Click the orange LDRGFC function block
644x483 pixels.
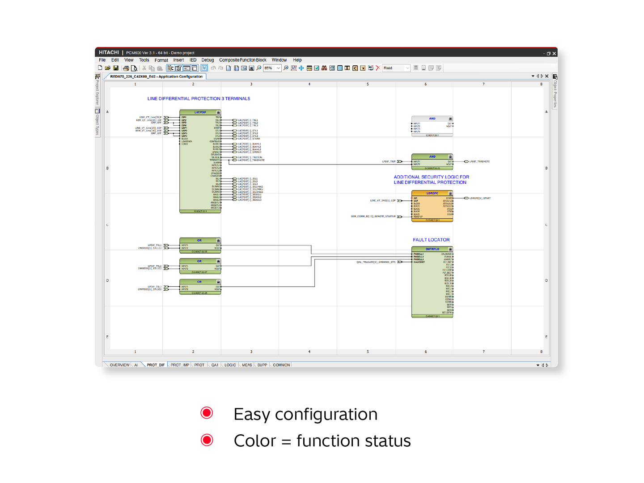432,206
